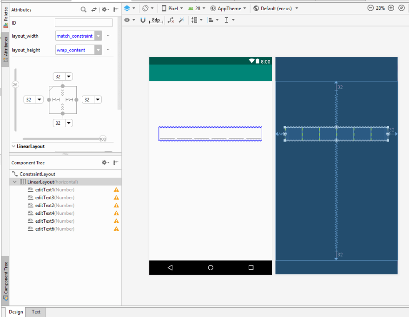Open Component Tree vertical side tab

(x=6, y=281)
